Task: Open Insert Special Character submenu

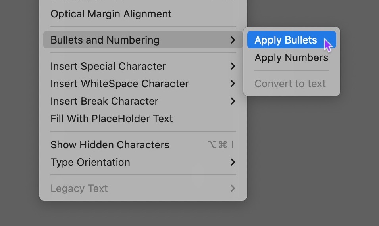Action: [x=108, y=66]
